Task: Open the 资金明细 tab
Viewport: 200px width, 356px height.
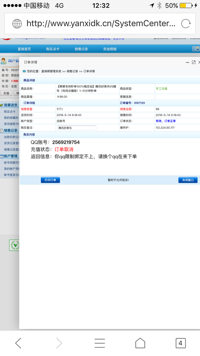Action: (x=110, y=49)
